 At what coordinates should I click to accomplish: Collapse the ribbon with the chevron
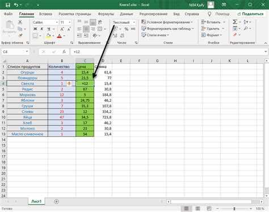[266, 43]
